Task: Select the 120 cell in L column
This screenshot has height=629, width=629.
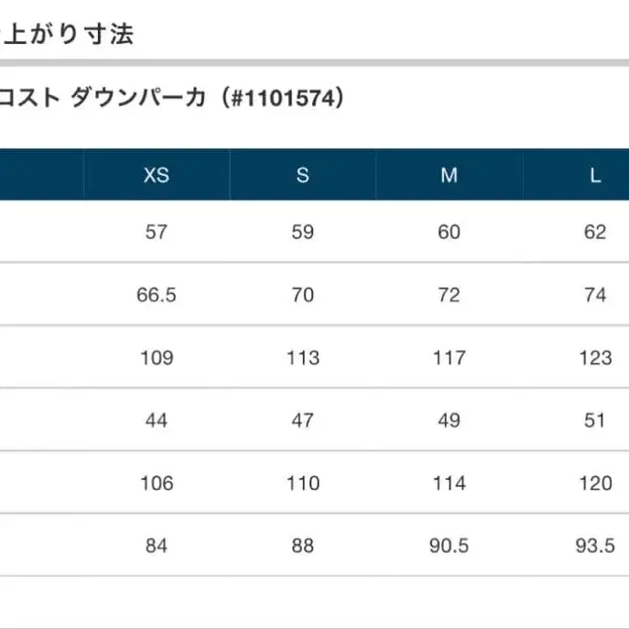Action: click(595, 483)
